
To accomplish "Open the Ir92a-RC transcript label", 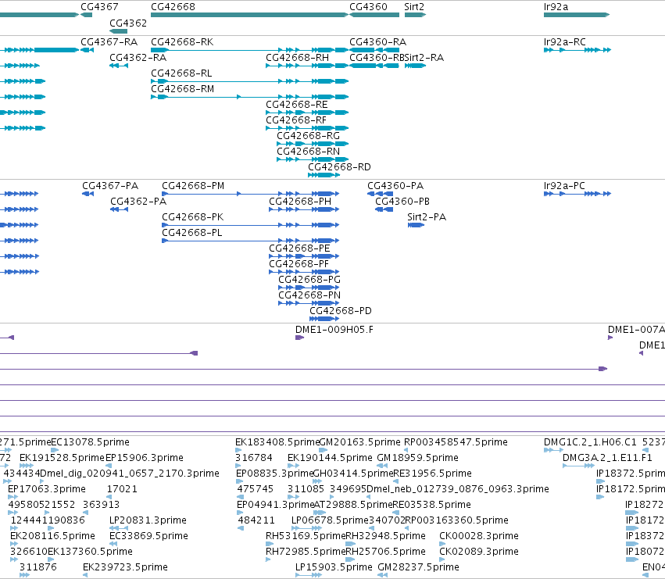I will click(x=564, y=42).
